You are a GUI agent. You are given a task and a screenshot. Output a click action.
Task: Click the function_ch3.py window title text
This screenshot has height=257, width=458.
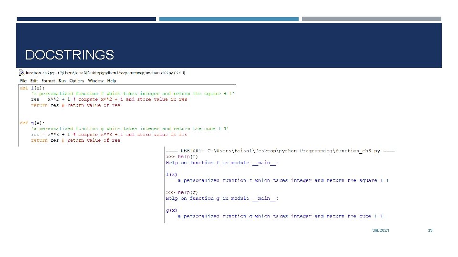pos(105,73)
